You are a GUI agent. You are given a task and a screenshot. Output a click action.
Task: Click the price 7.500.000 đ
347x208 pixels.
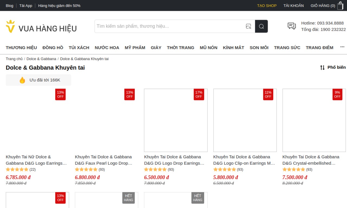(295, 177)
